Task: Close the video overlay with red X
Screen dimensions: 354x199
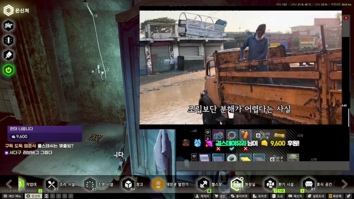Action: pos(346,18)
